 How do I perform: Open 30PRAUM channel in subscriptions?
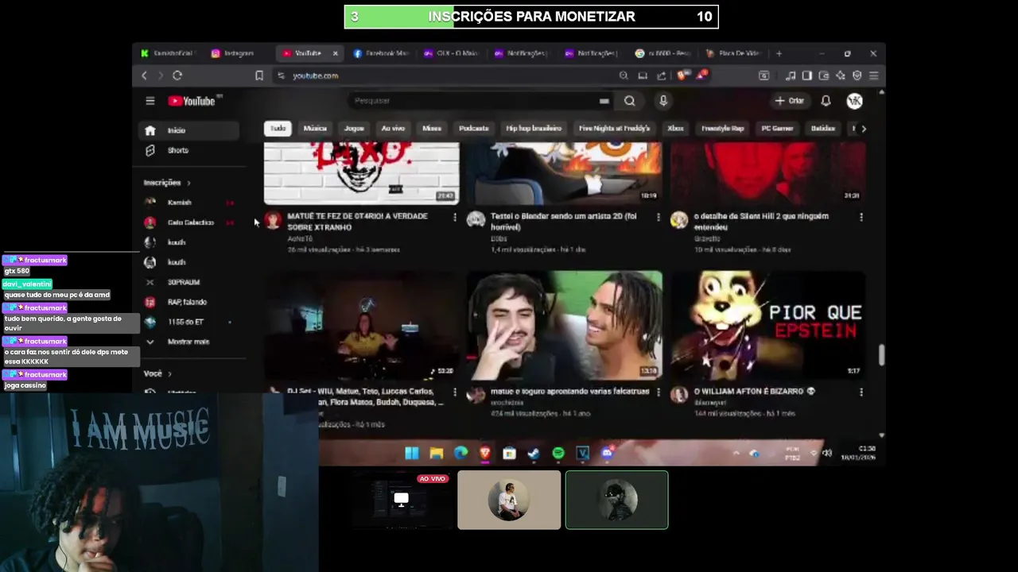(x=188, y=282)
